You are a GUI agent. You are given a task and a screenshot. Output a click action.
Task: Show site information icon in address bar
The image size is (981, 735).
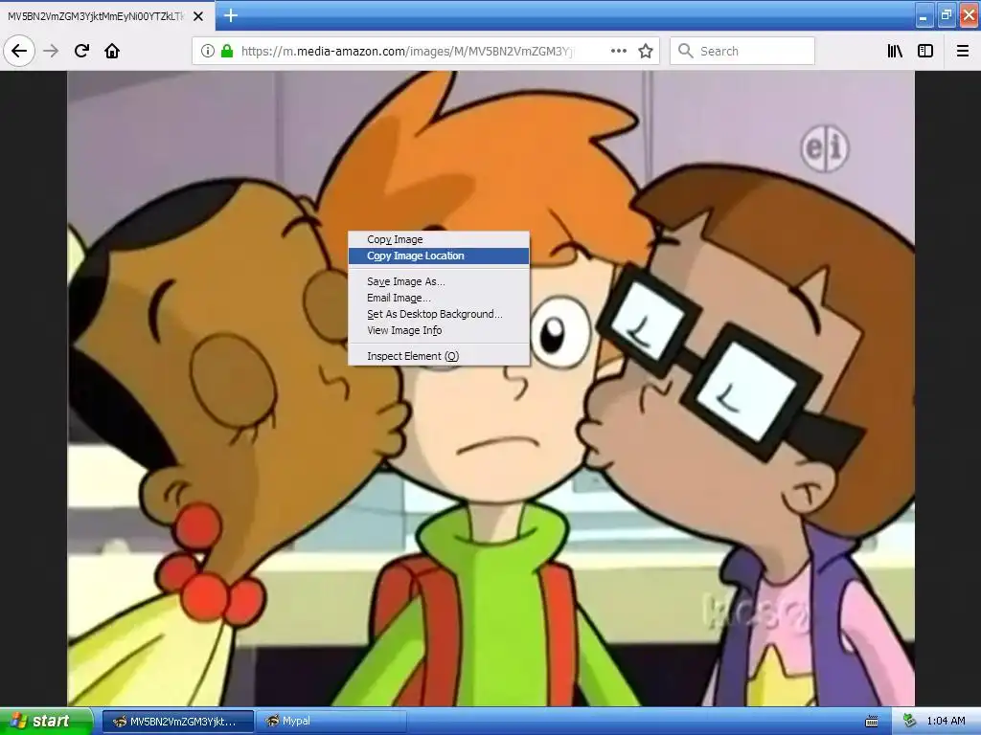(x=208, y=51)
